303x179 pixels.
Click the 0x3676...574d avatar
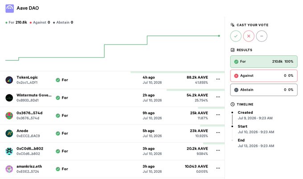(x=9, y=116)
